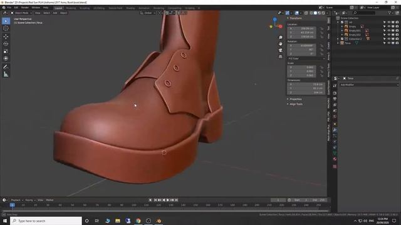Image resolution: width=401 pixels, height=225 pixels.
Task: Open Task View on the taskbar
Action: pos(97,221)
